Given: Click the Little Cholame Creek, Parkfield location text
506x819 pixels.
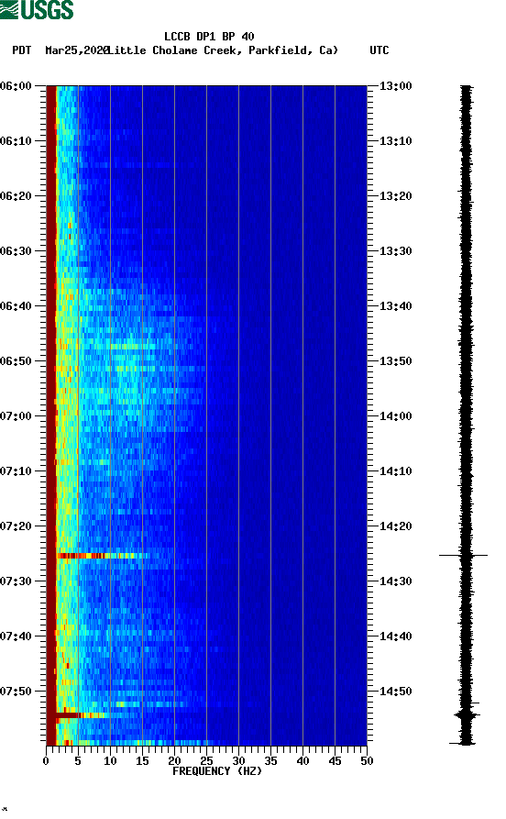Looking at the screenshot, I should pyautogui.click(x=223, y=50).
